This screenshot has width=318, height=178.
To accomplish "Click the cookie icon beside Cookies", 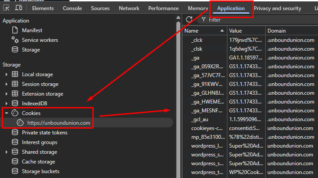I will [15, 113].
